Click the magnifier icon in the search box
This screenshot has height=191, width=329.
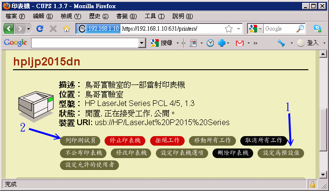pos(300,29)
